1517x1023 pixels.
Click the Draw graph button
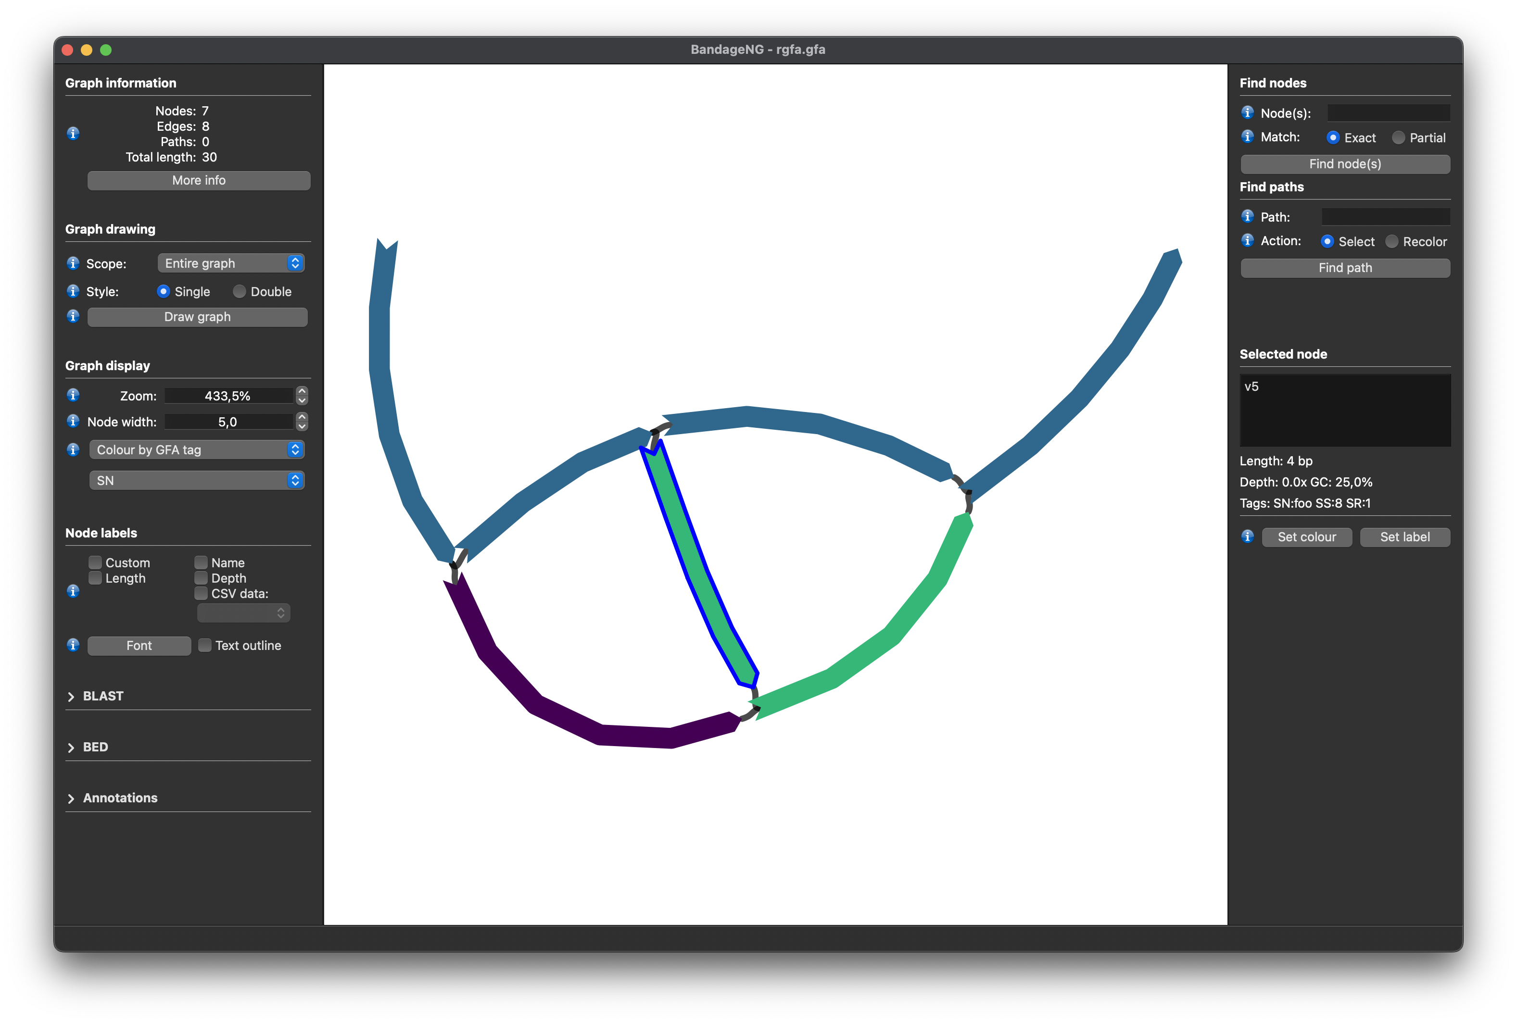(197, 316)
